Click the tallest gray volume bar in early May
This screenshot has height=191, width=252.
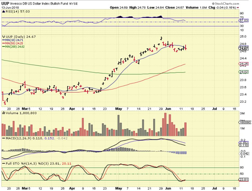[119, 125]
